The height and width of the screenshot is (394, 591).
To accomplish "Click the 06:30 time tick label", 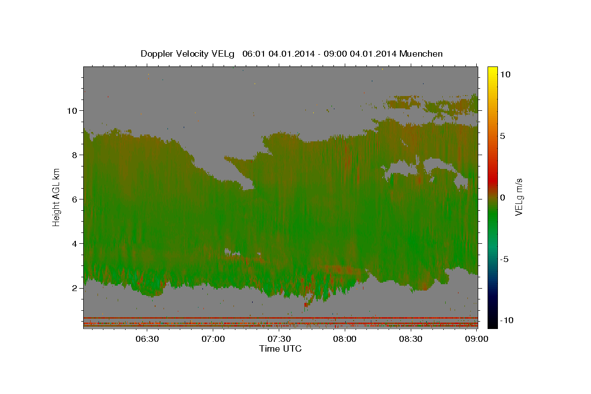I will point(147,339).
